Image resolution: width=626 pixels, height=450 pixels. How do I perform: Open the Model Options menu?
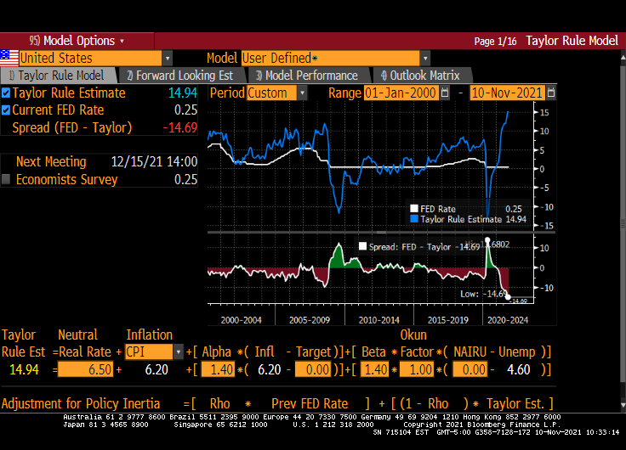pos(77,41)
